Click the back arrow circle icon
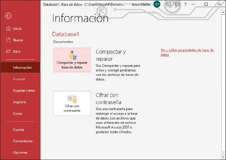This screenshot has height=160, width=226. coord(8,16)
